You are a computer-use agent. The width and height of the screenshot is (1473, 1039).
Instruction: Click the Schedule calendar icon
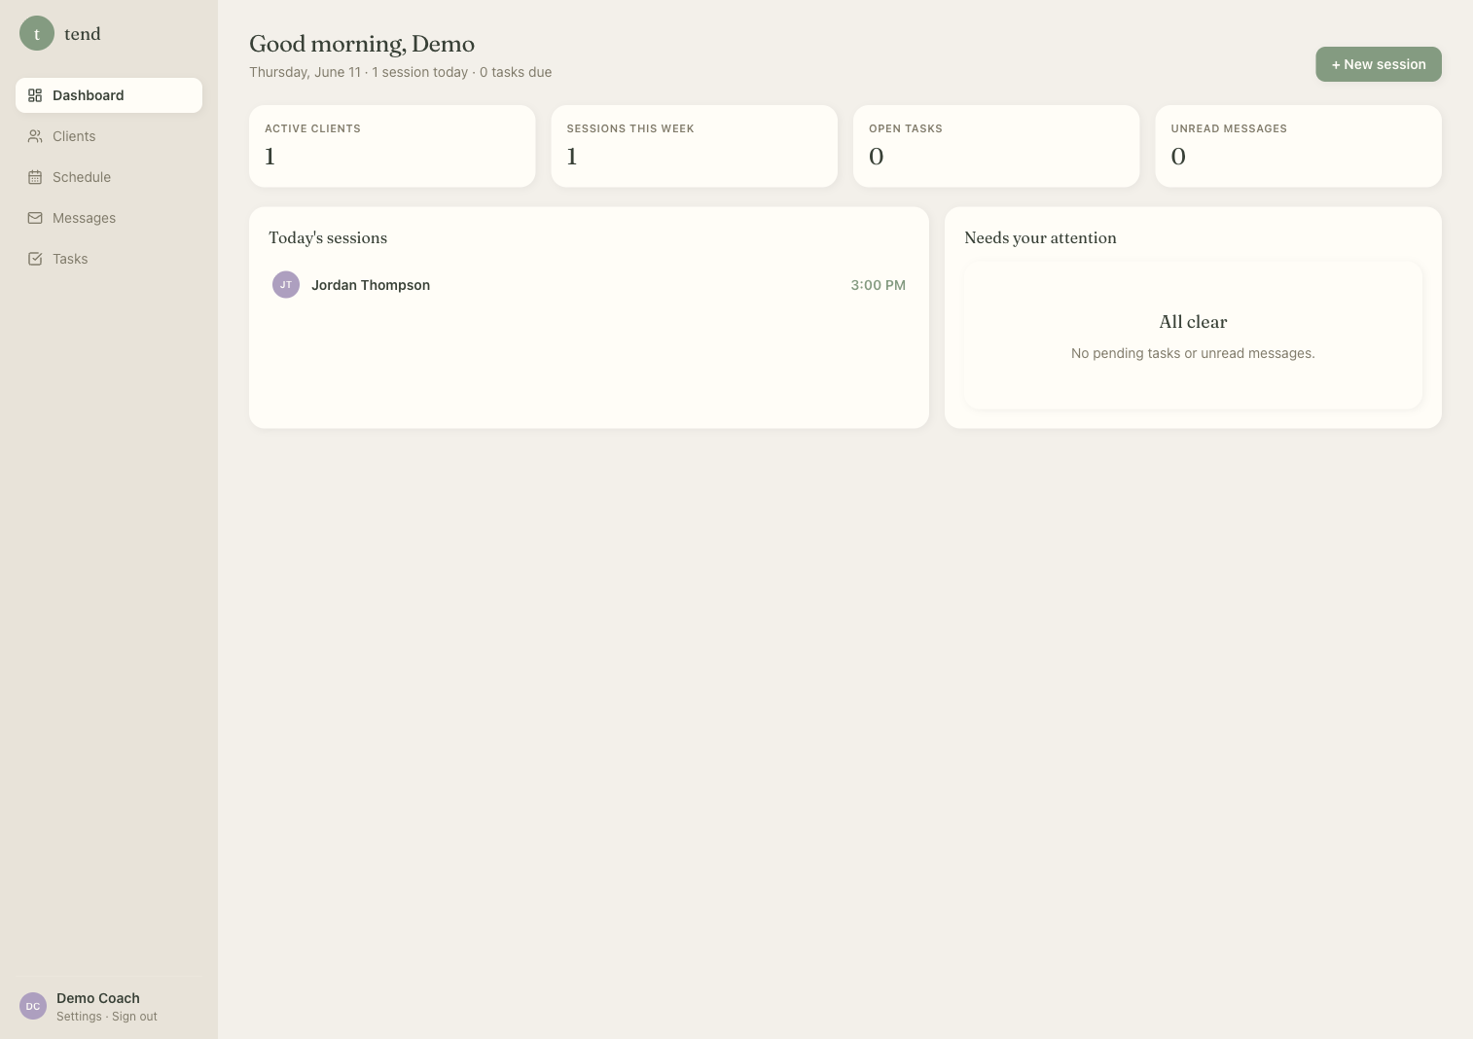[35, 177]
